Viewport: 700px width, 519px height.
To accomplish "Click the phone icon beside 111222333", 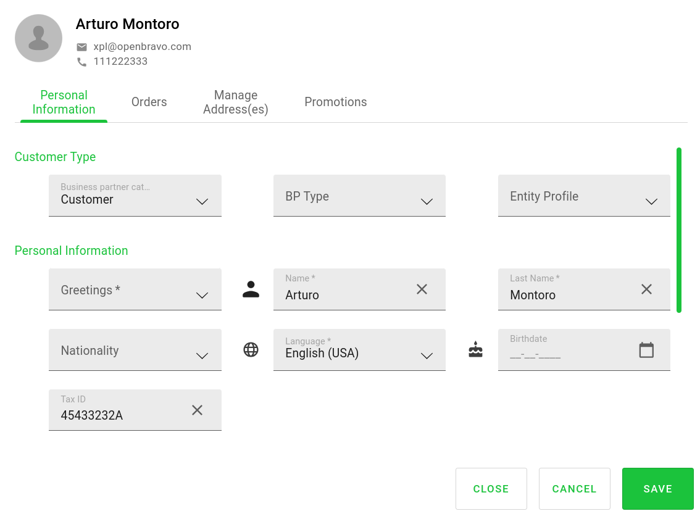I will (81, 62).
